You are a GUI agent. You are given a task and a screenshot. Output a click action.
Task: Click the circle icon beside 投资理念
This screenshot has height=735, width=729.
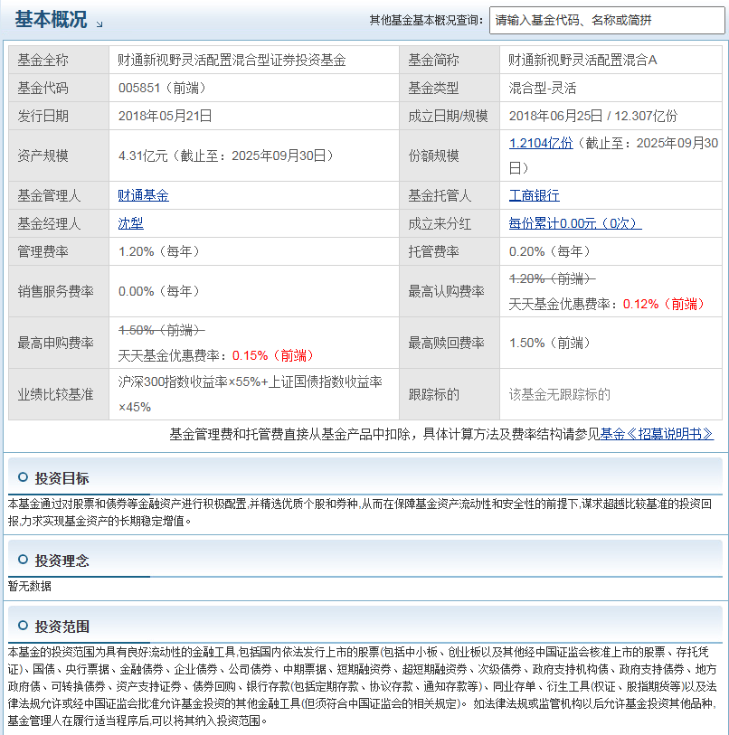coord(23,560)
